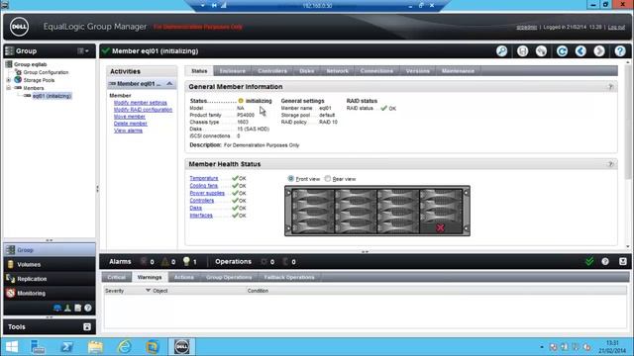Open Server Manager from taskbar
634x356 pixels.
coord(38,347)
